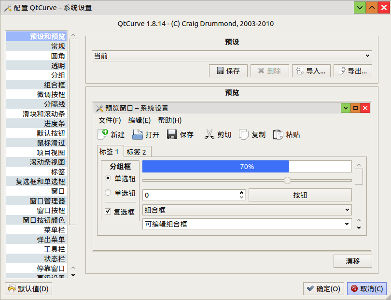Select 圆角 in category list
The height and width of the screenshot is (300, 391).
(36, 56)
